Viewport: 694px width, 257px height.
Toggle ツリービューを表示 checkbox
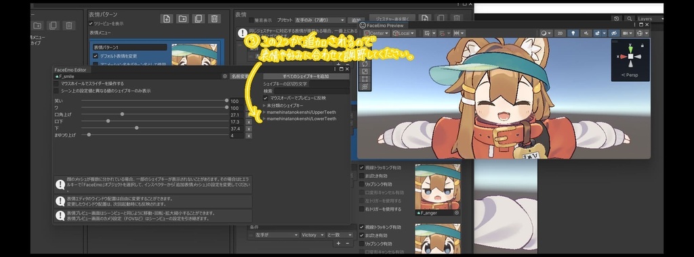(x=91, y=24)
